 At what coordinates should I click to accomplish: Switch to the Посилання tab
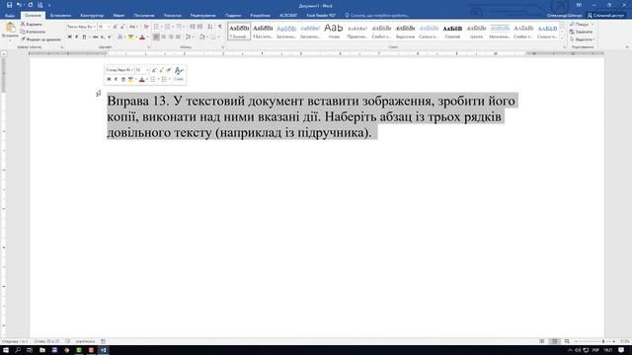coord(144,16)
